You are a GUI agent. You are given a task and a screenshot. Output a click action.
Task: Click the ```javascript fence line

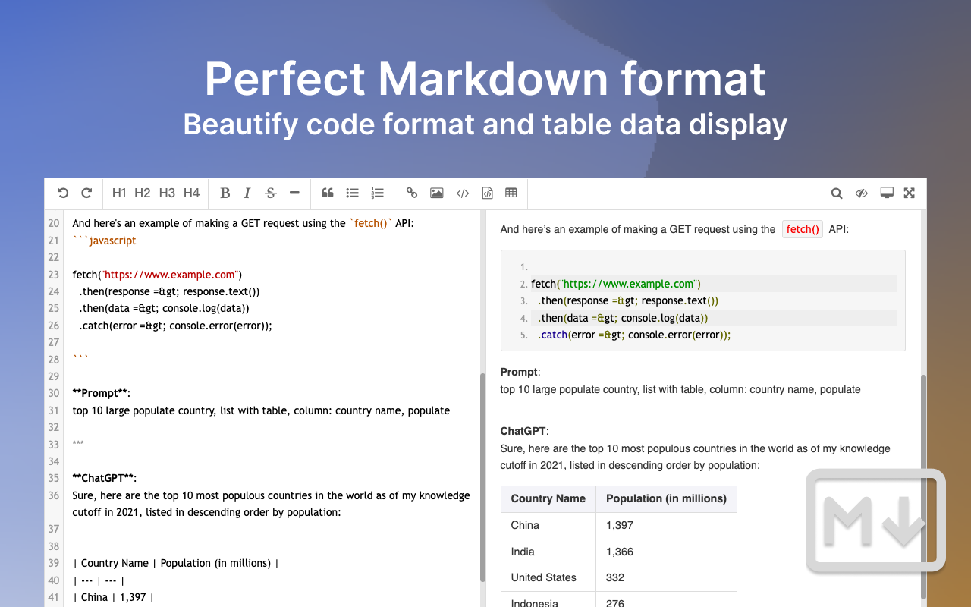pos(105,241)
